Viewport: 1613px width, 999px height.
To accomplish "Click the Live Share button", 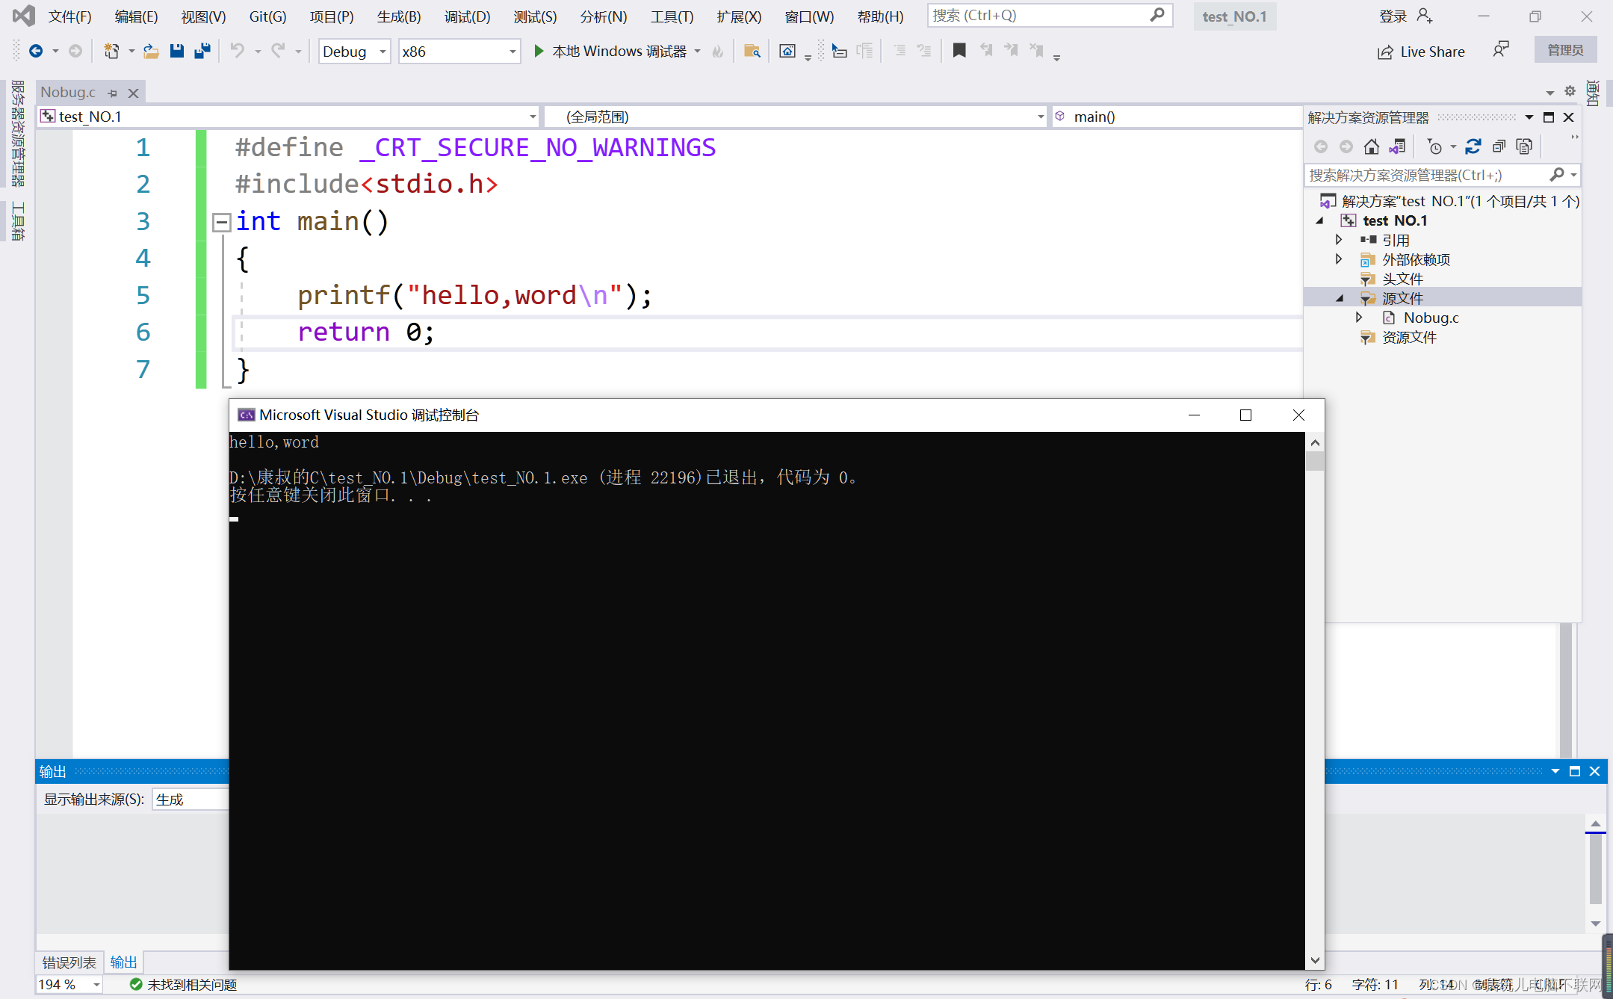I will click(x=1421, y=52).
